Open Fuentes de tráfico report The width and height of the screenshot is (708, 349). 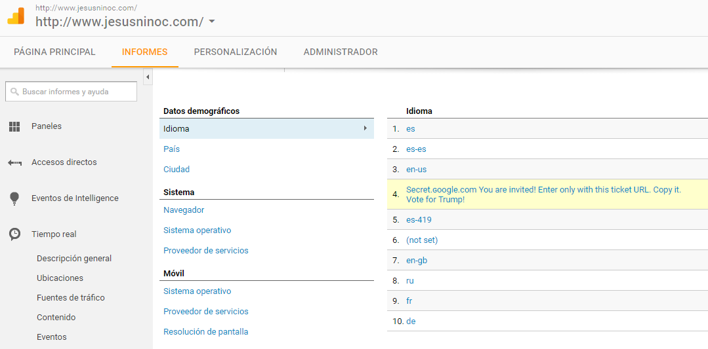[70, 298]
